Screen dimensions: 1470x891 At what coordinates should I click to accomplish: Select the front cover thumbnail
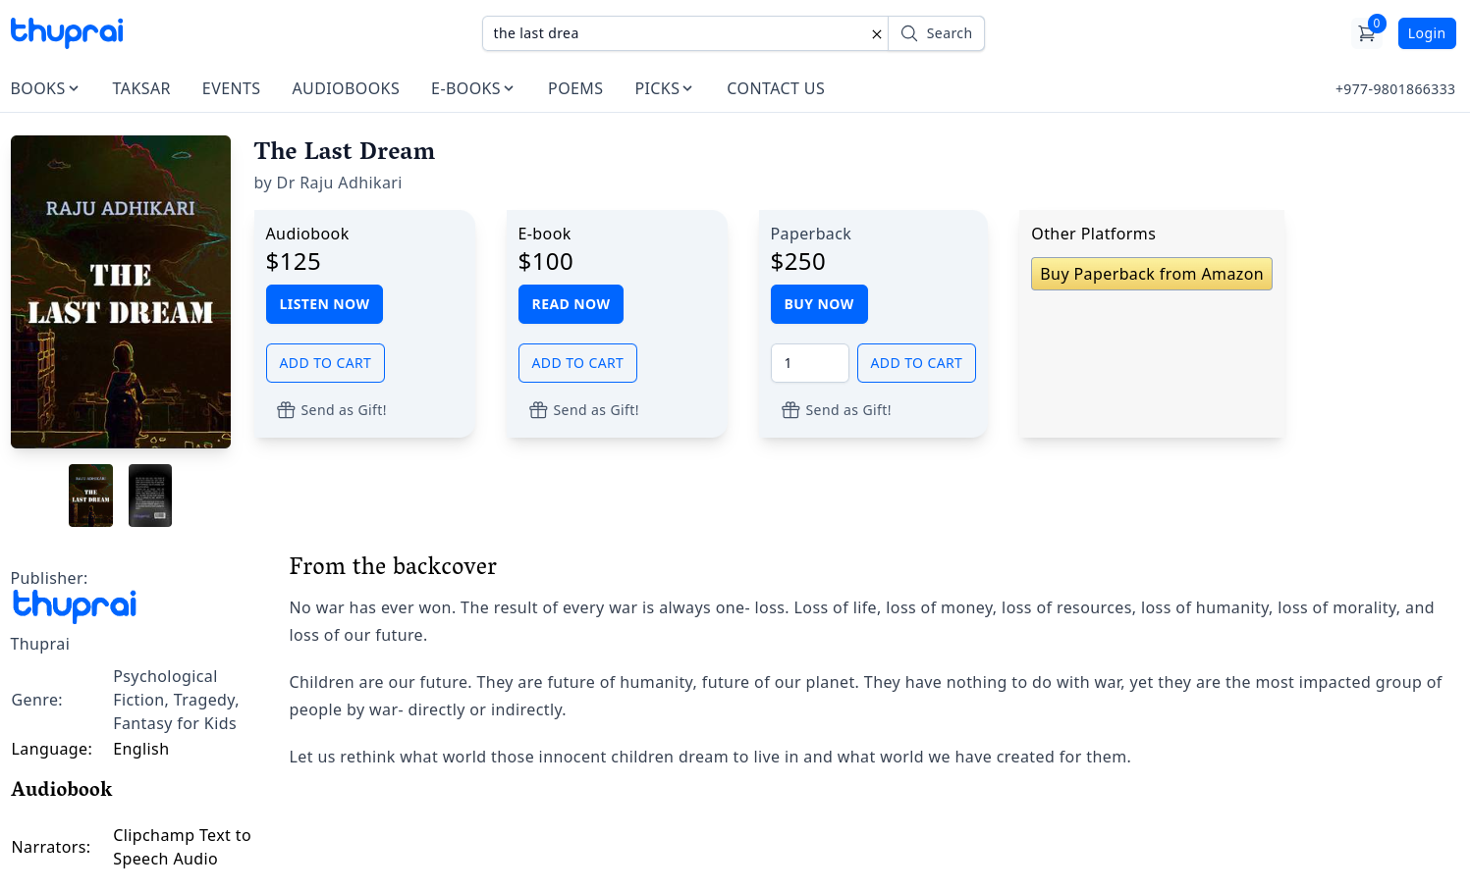90,496
